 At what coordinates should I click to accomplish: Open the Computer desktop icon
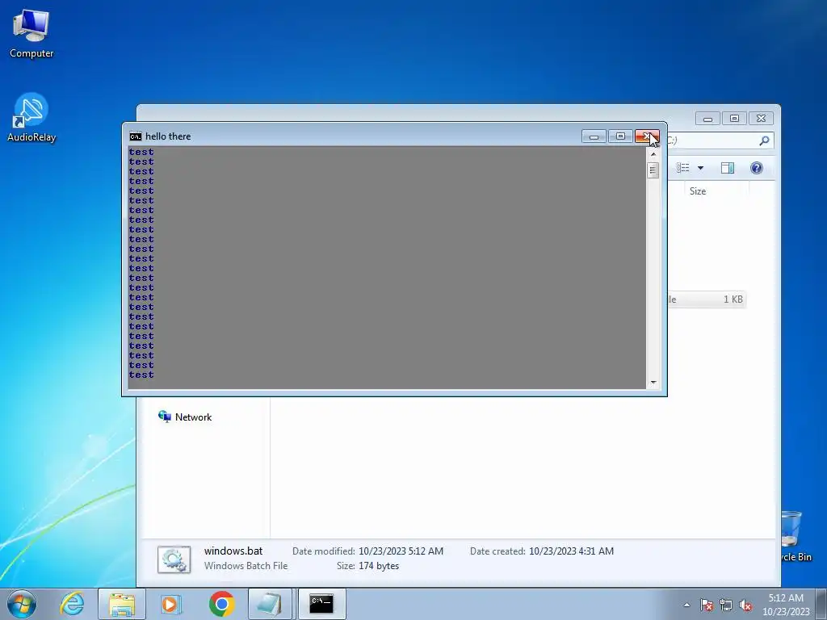click(31, 33)
